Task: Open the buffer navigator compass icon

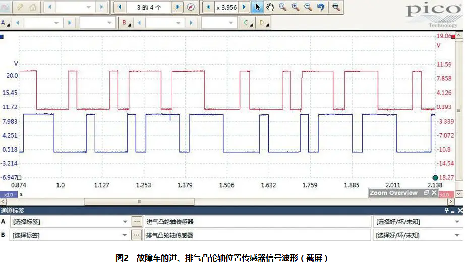Action: click(191, 7)
